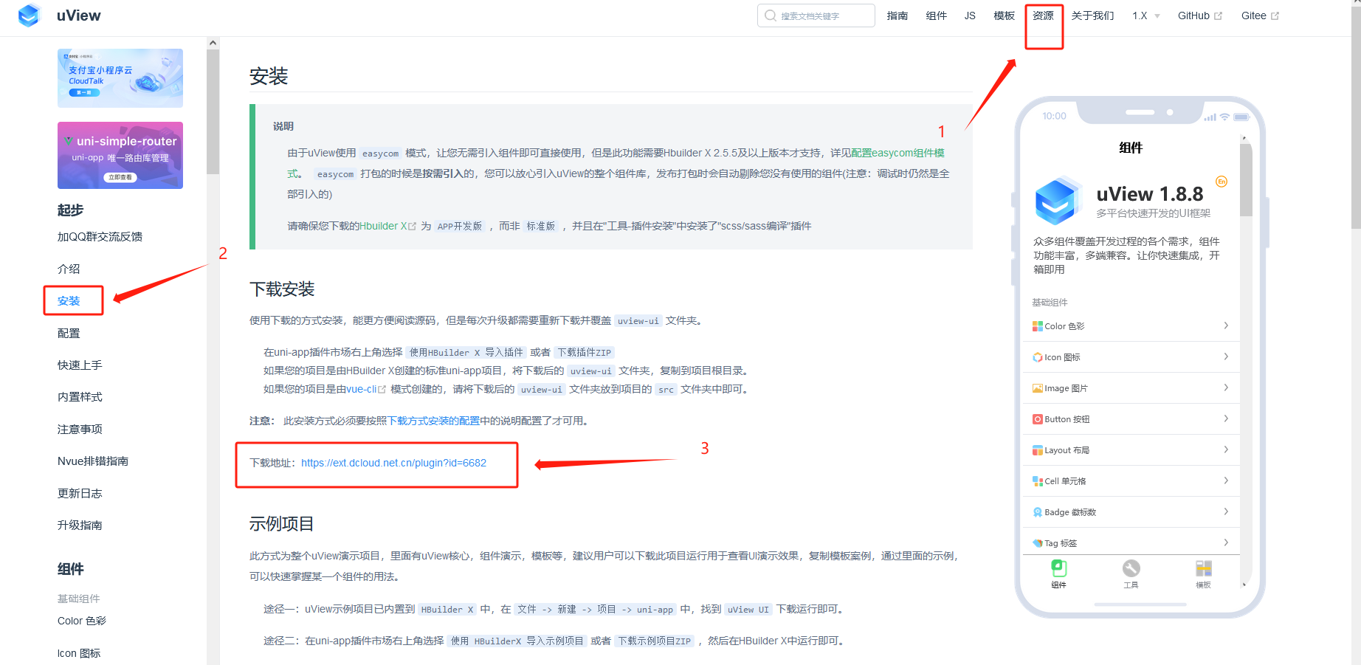This screenshot has height=665, width=1361.
Task: Open Nvue排错指南 in the sidebar
Action: click(93, 461)
